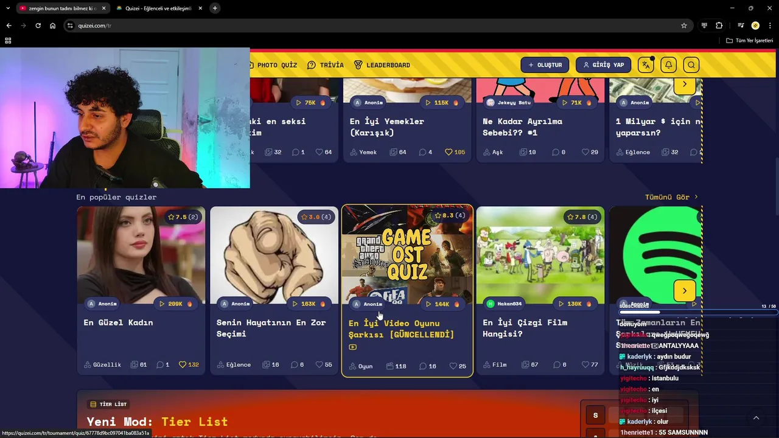Image resolution: width=779 pixels, height=438 pixels.
Task: Click the Film category tag
Action: tap(494, 365)
